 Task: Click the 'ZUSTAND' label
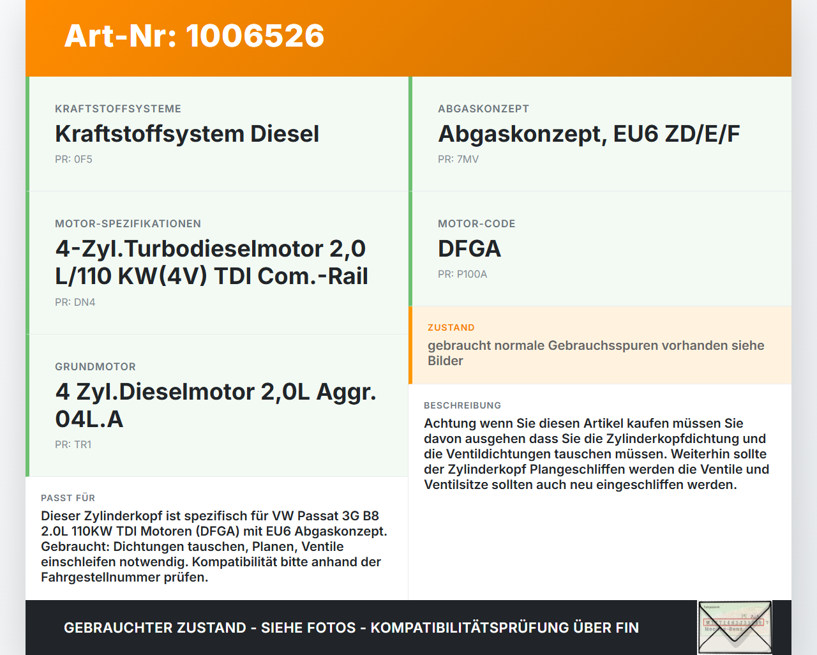click(451, 327)
